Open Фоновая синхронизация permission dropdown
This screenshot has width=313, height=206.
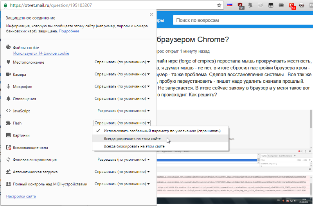[x=123, y=160]
